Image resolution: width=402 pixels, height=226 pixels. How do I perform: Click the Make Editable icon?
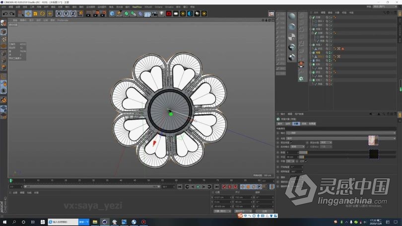(x=3, y=23)
